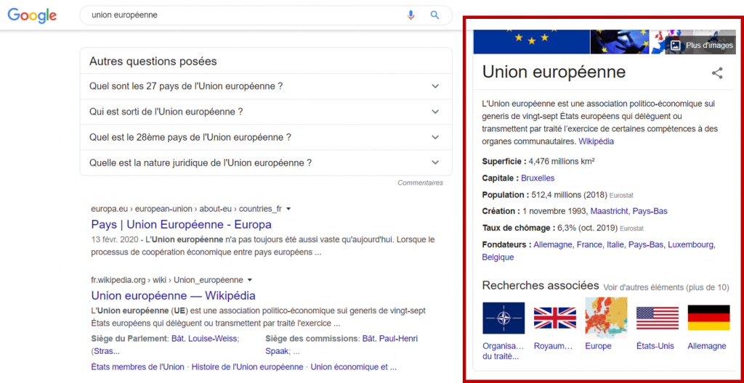The image size is (744, 383).
Task: Open dropdown arrow beside fr.wikipedia.org result URL
Action: click(250, 280)
